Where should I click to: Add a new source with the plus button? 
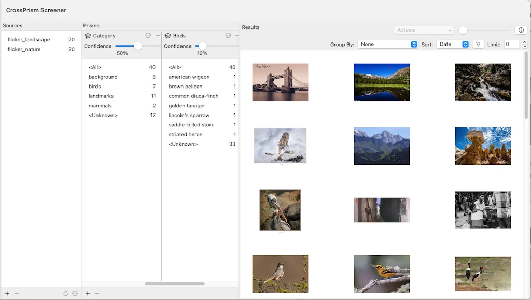pos(6,293)
